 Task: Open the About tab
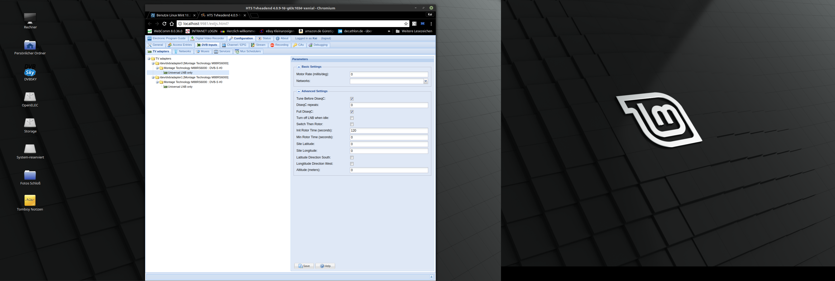click(282, 39)
